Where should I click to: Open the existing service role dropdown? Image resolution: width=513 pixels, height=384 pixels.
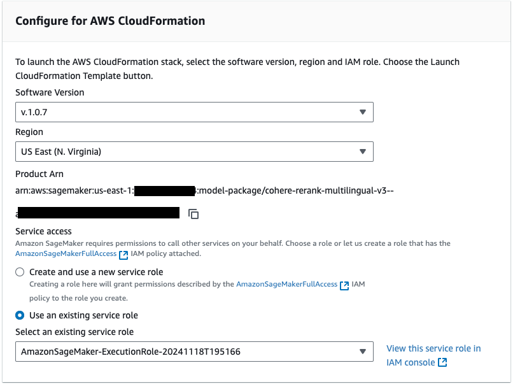tap(194, 352)
